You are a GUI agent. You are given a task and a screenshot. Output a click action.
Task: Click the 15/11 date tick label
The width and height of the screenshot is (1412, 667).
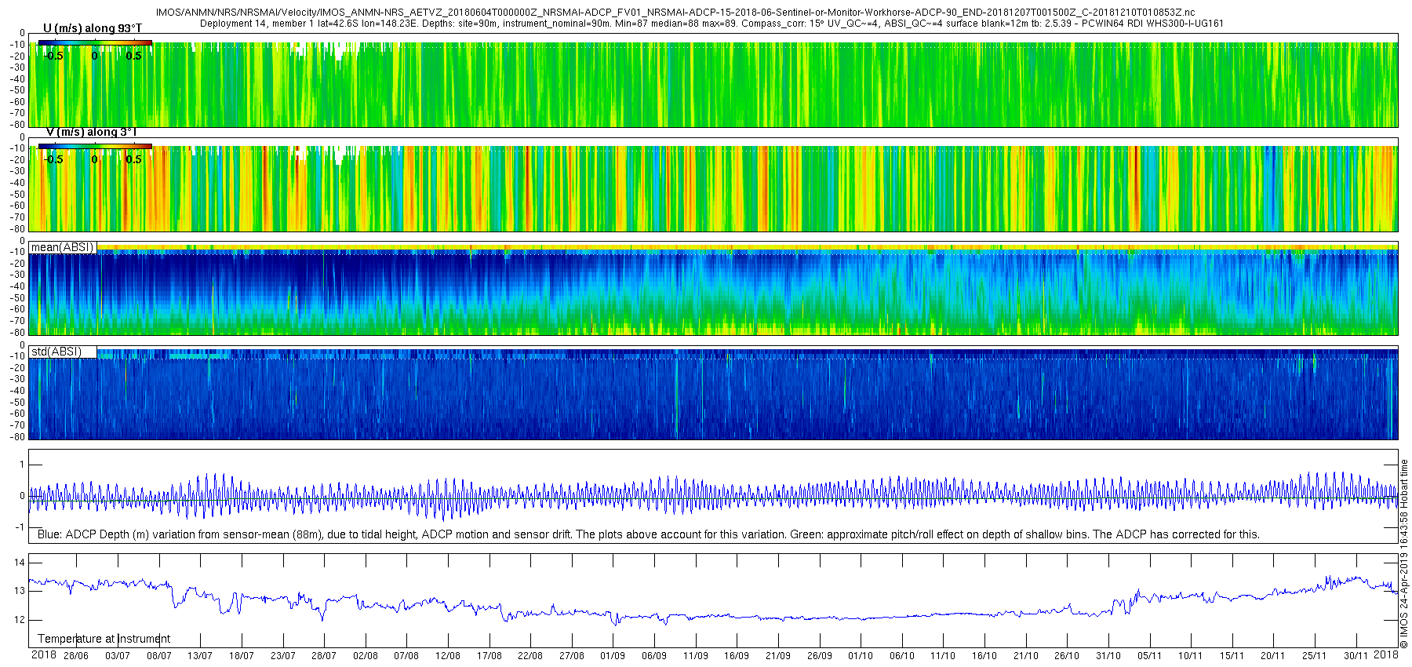(x=1232, y=656)
